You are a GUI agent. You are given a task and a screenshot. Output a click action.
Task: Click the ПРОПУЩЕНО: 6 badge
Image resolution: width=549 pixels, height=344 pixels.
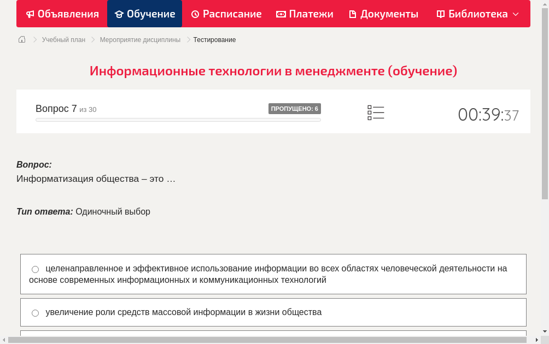(295, 109)
